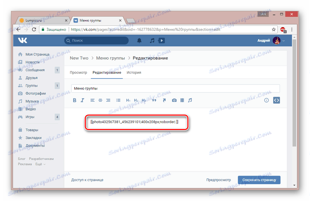
Task: Open Chrome three-dot menu
Action: 292,29
